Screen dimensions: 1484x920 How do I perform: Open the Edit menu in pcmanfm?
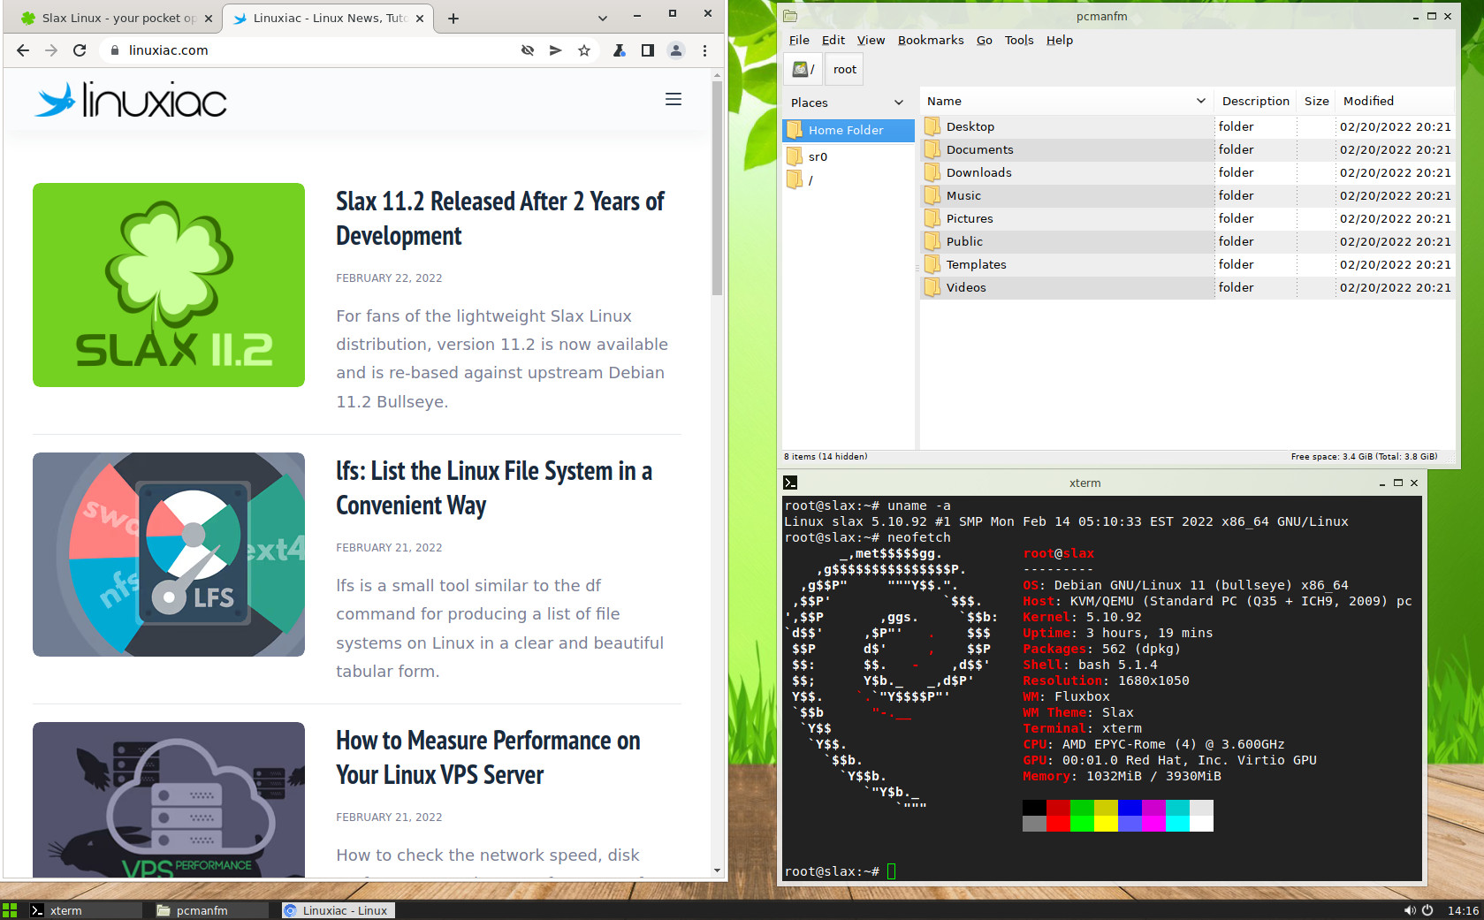833,40
